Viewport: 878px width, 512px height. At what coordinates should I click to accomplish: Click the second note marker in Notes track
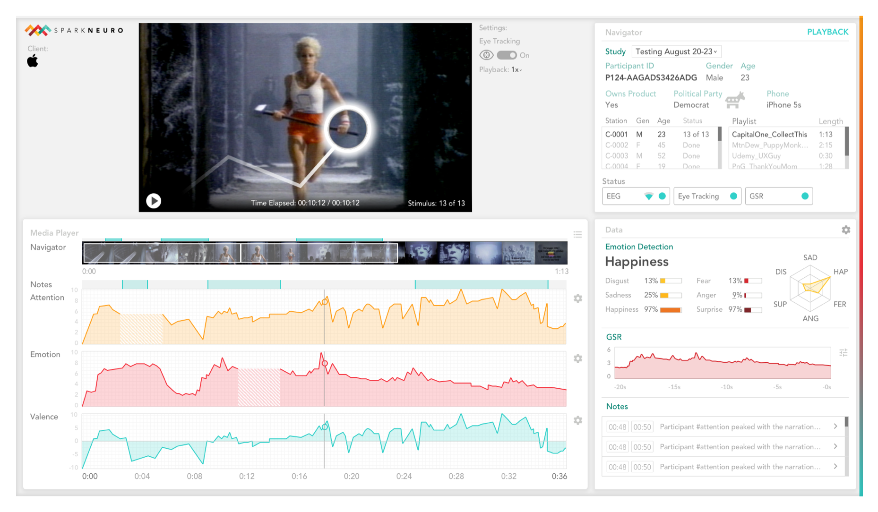(244, 284)
